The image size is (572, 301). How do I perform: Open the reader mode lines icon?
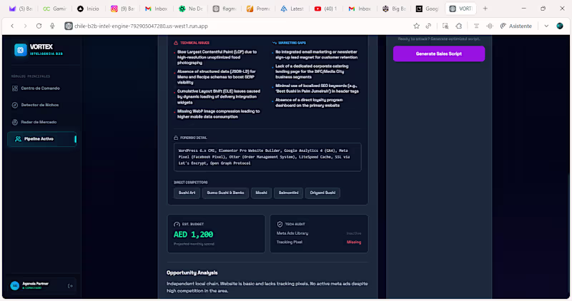[476, 26]
